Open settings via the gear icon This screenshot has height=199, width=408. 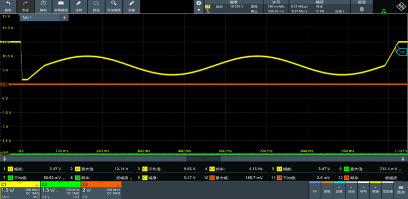(199, 3)
